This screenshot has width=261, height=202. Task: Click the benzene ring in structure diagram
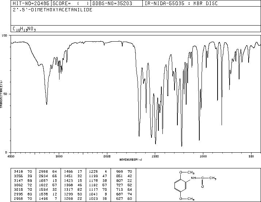tap(180, 186)
